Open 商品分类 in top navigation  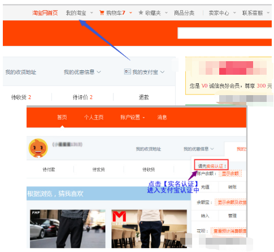[184, 13]
